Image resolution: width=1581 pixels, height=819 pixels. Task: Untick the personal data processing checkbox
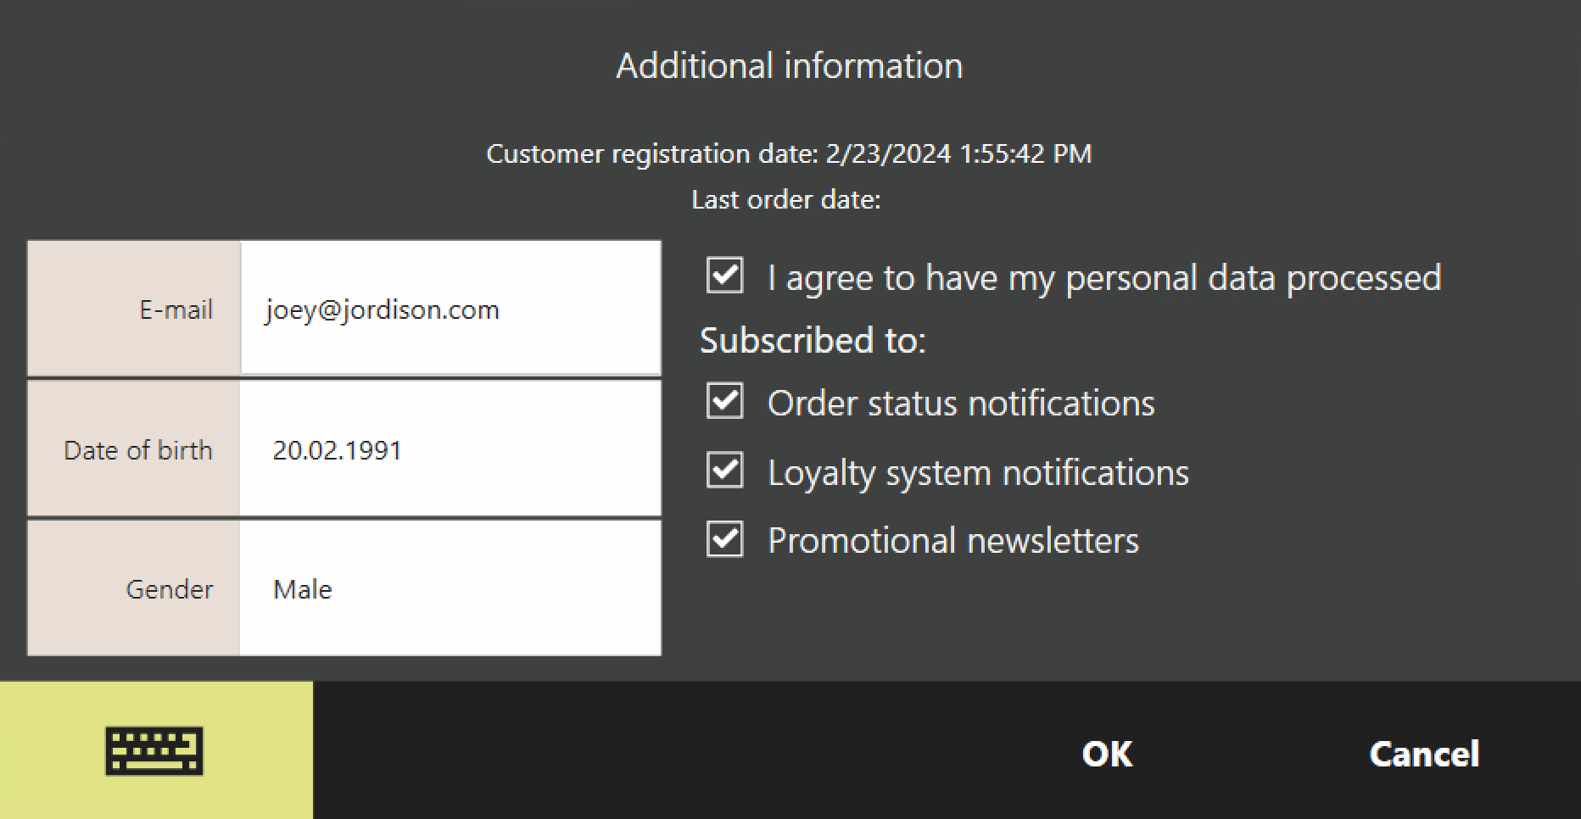[725, 276]
